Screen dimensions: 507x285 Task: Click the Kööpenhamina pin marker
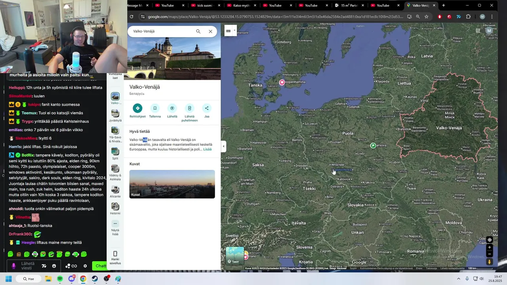coord(282,82)
